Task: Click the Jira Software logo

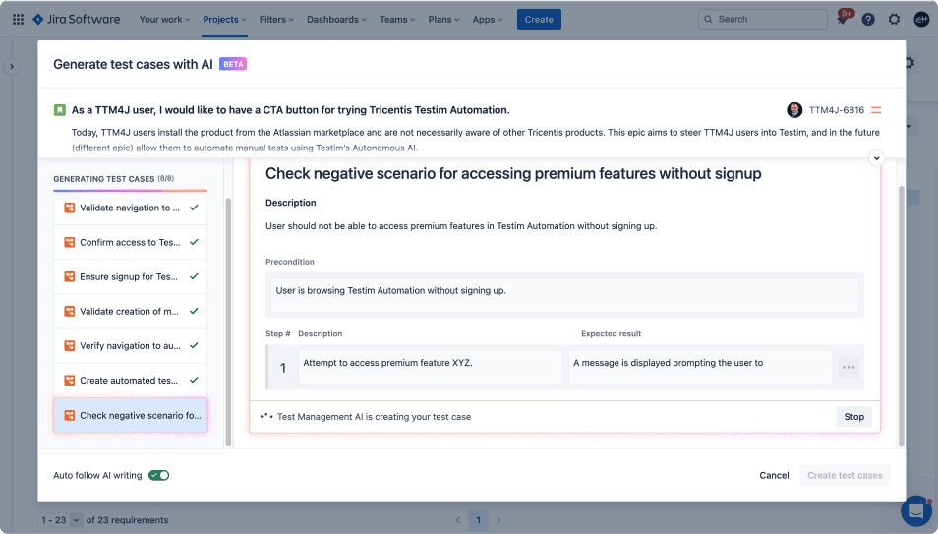Action: (76, 19)
